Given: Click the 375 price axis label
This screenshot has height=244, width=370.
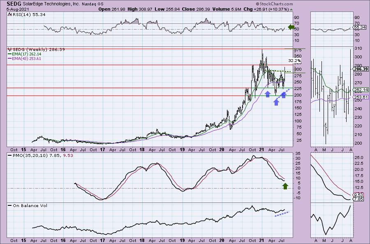Looking at the screenshot, I should click(298, 50).
